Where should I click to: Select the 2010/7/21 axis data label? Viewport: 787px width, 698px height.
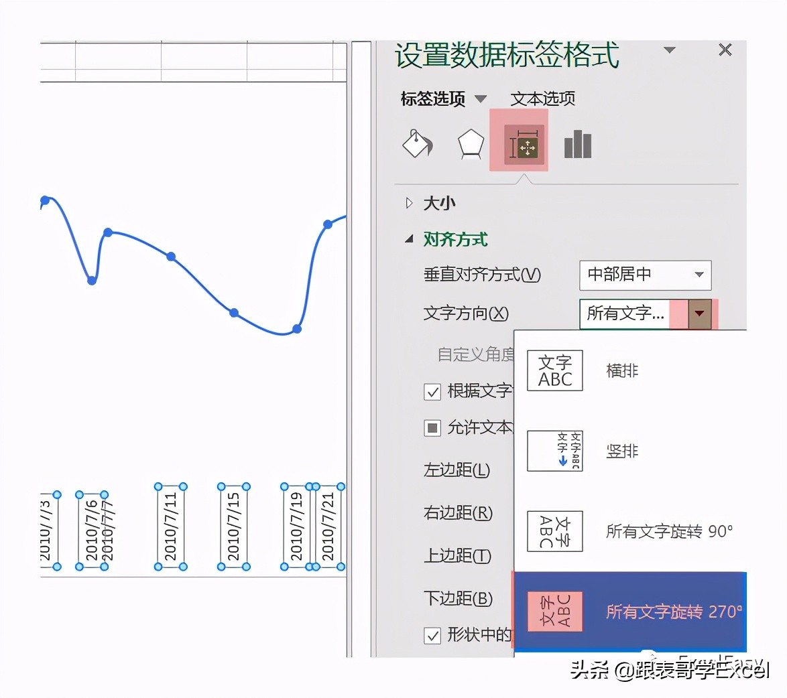tap(328, 527)
